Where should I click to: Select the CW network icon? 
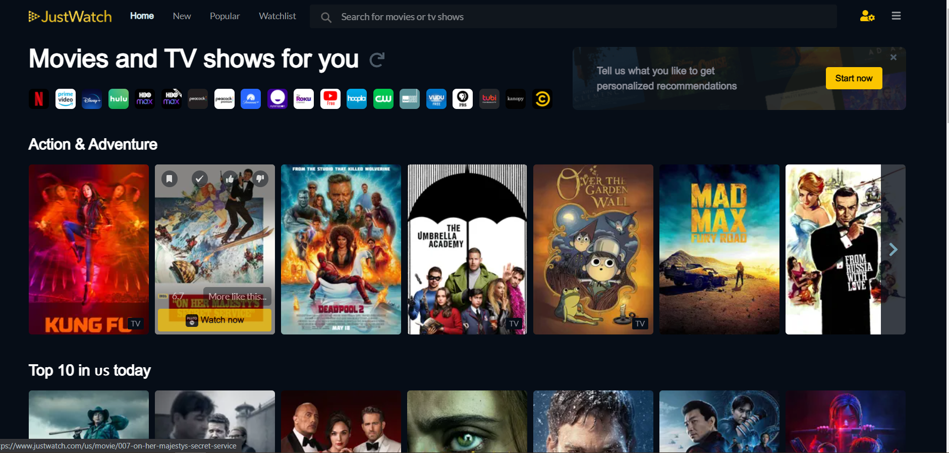(383, 99)
